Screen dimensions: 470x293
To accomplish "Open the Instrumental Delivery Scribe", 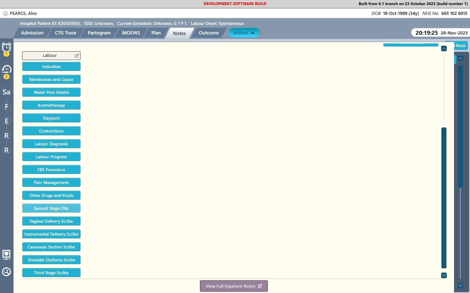I will coord(51,234).
